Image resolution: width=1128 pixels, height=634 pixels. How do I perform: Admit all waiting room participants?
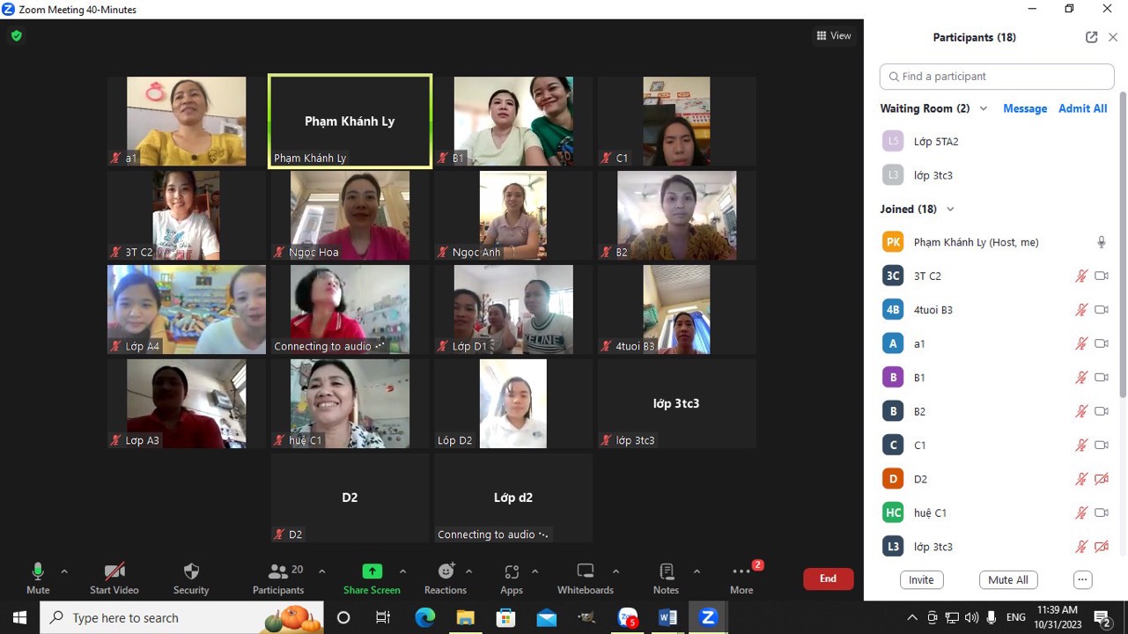coord(1082,108)
